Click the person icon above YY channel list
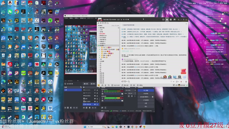The height and width of the screenshot is (129, 229). coord(98,23)
